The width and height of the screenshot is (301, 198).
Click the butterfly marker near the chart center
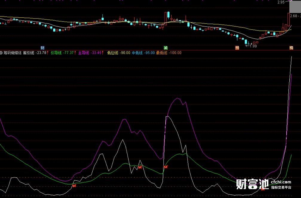click(x=140, y=167)
